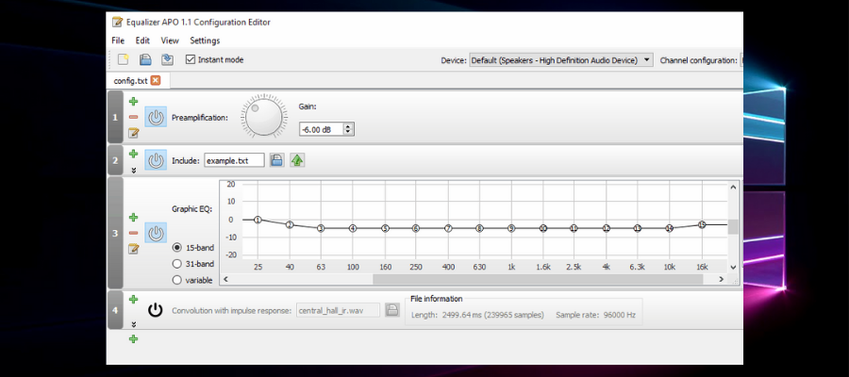849x377 pixels.
Task: Select the 15-band radio button
Action: (x=176, y=247)
